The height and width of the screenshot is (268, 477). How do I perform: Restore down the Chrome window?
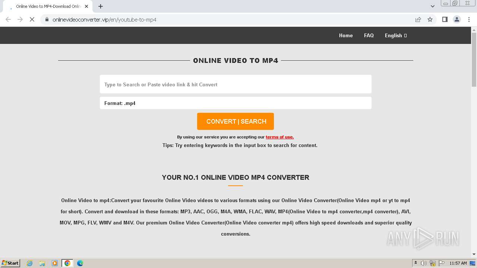pyautogui.click(x=455, y=3)
